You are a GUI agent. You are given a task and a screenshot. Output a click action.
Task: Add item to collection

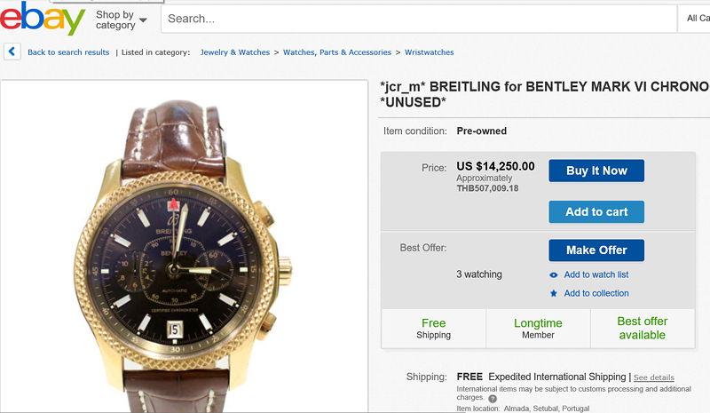tap(596, 294)
